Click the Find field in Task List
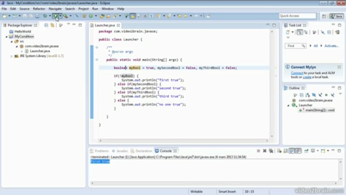 pyautogui.click(x=295, y=46)
